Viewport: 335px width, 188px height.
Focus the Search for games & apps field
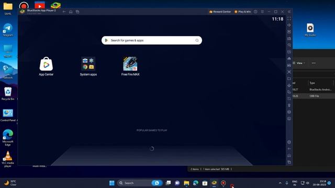tap(152, 40)
